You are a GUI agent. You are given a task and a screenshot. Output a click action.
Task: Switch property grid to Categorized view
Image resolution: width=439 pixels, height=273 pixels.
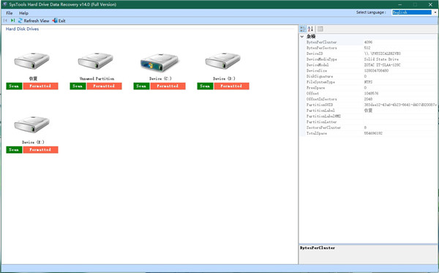tap(303, 29)
